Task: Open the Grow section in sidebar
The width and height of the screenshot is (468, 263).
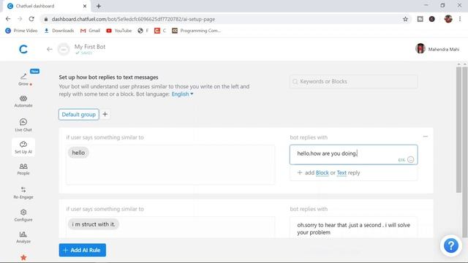Action: [23, 80]
